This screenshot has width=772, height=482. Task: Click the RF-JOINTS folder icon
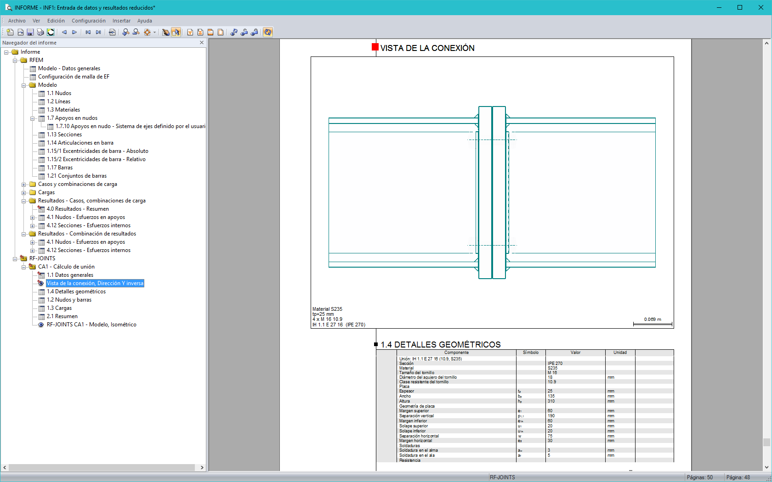pos(23,258)
